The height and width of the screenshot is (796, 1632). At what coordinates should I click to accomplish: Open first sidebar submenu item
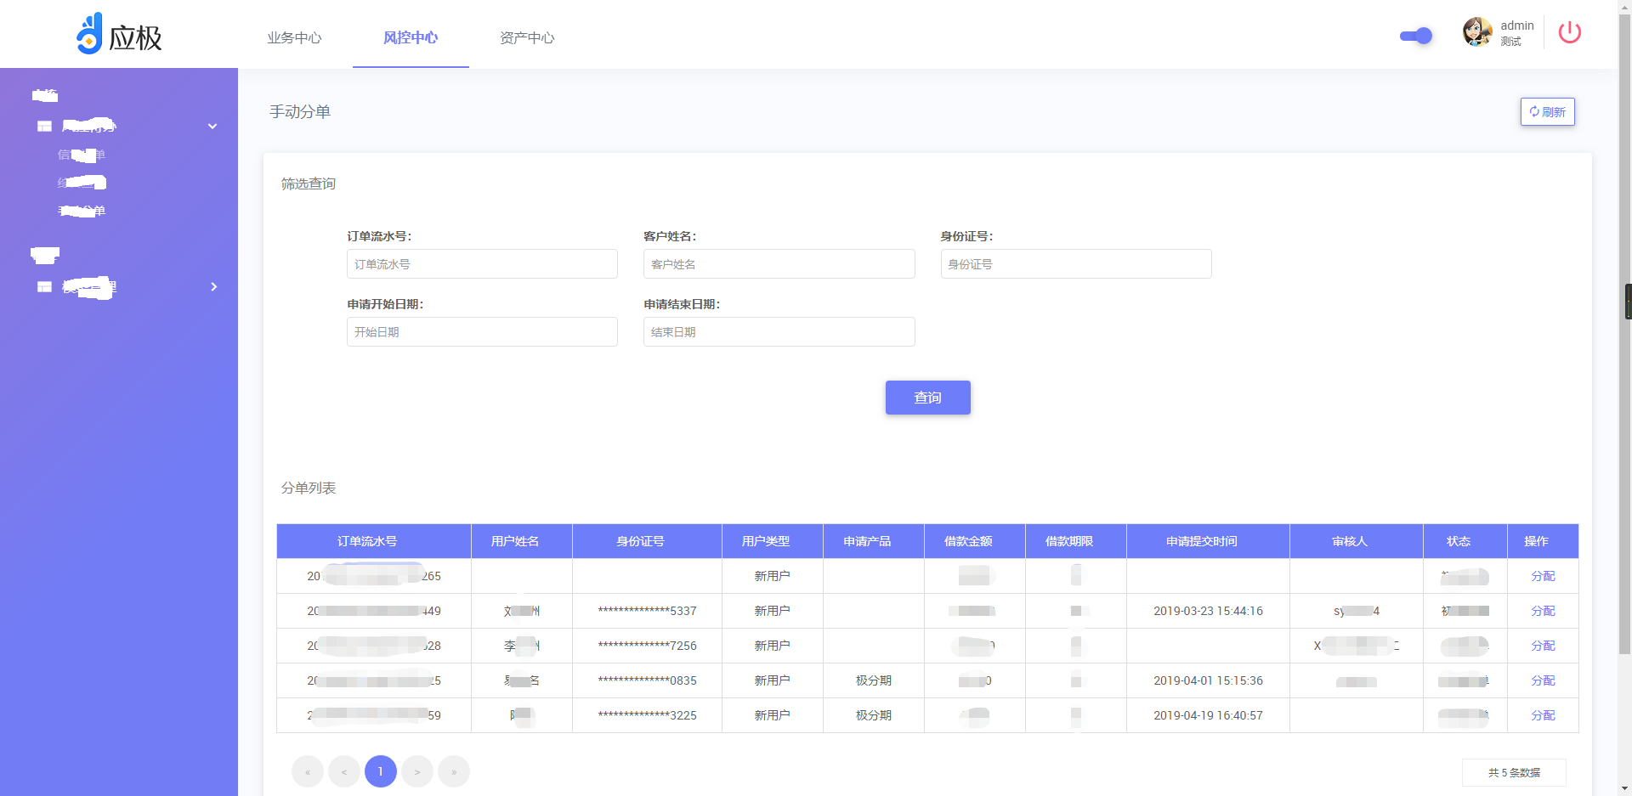(82, 155)
